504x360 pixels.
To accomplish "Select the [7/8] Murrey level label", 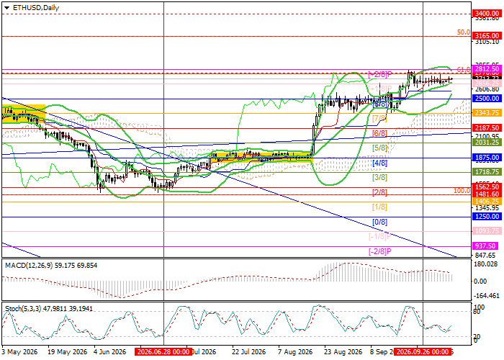I will click(379, 118).
